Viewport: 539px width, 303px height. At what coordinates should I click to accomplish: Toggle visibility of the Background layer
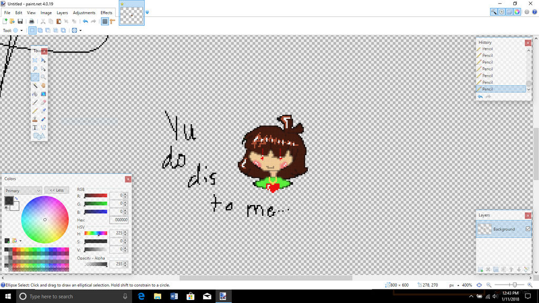click(528, 229)
